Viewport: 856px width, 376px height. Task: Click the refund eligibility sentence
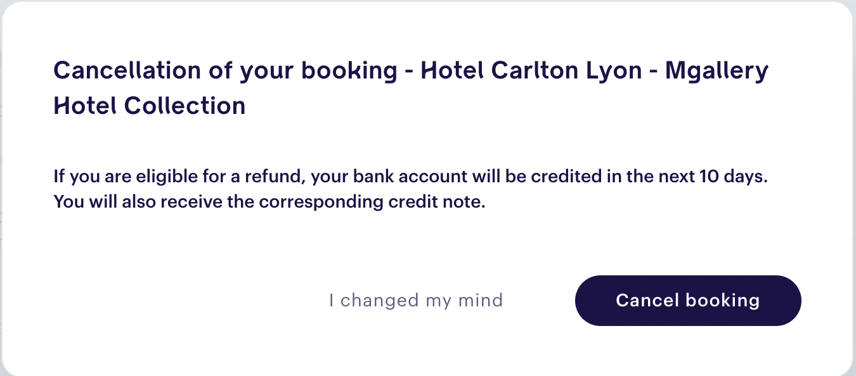click(x=411, y=177)
